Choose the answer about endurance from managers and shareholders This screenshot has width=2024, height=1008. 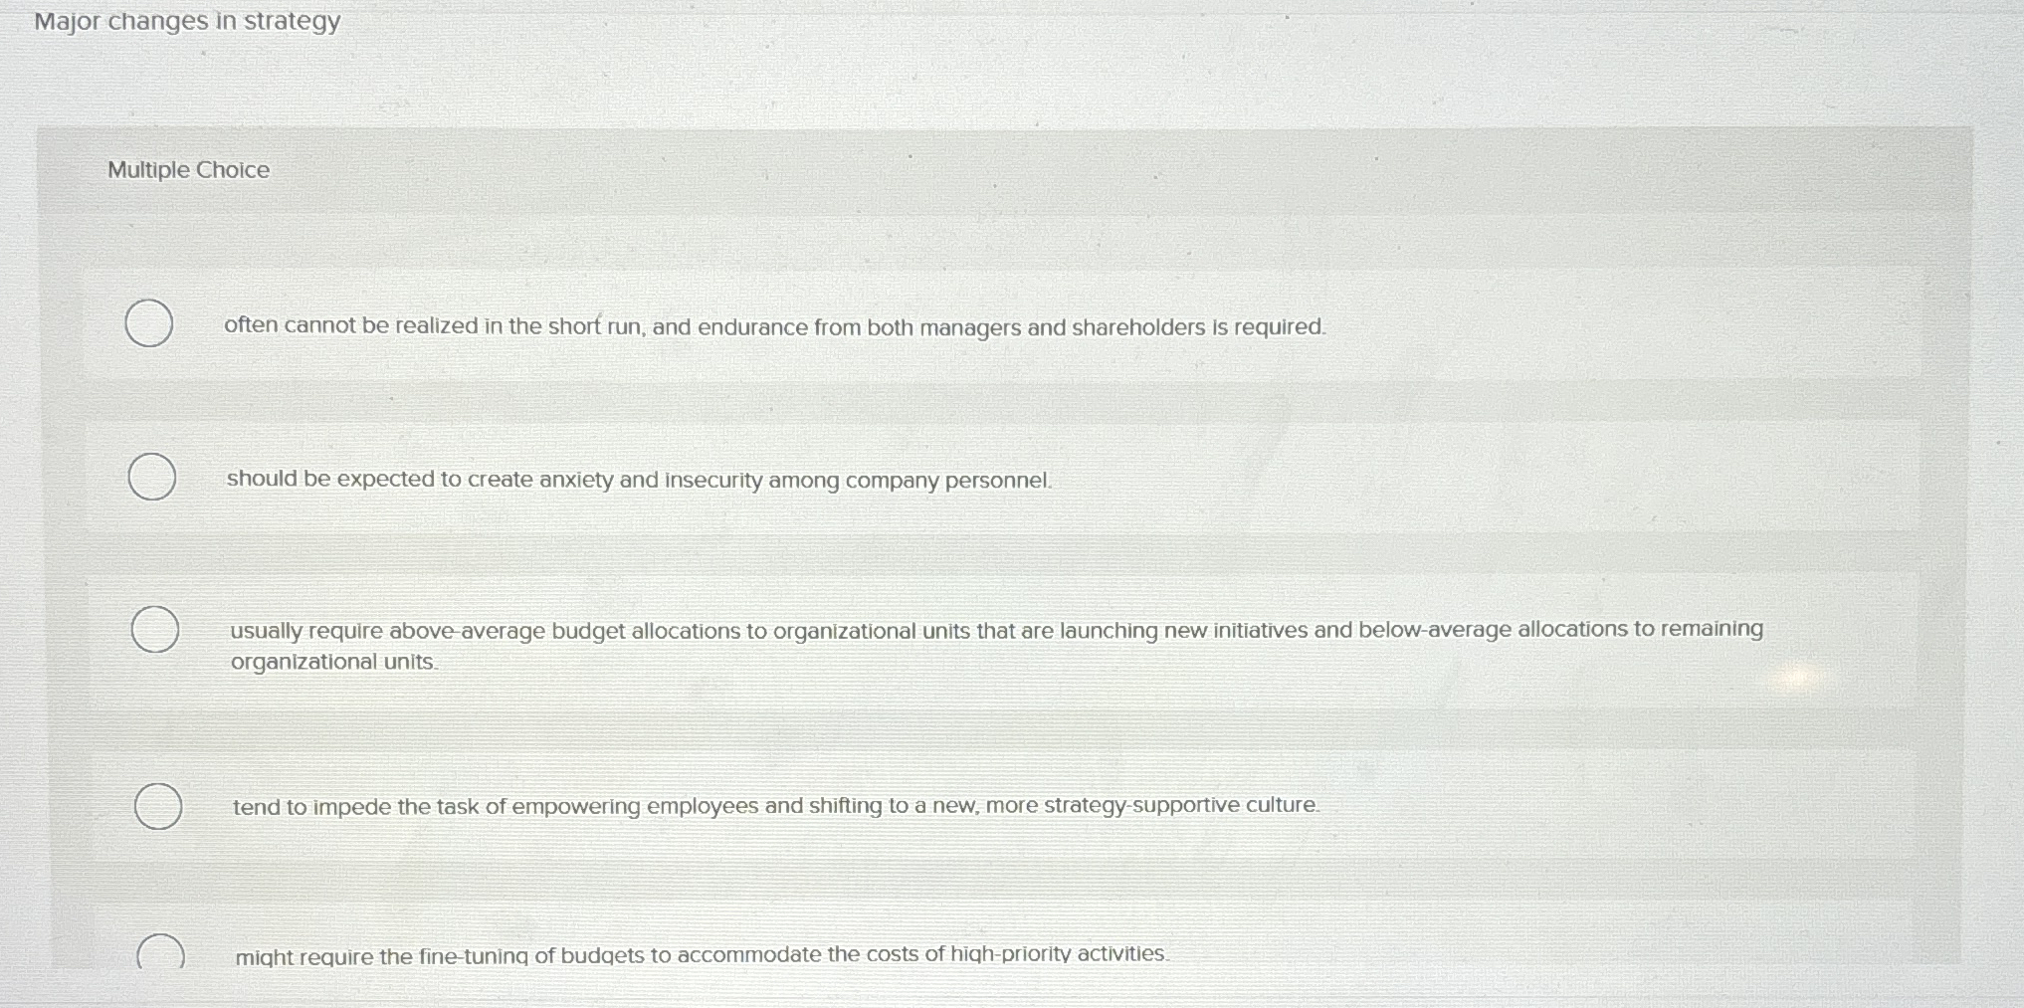point(774,325)
